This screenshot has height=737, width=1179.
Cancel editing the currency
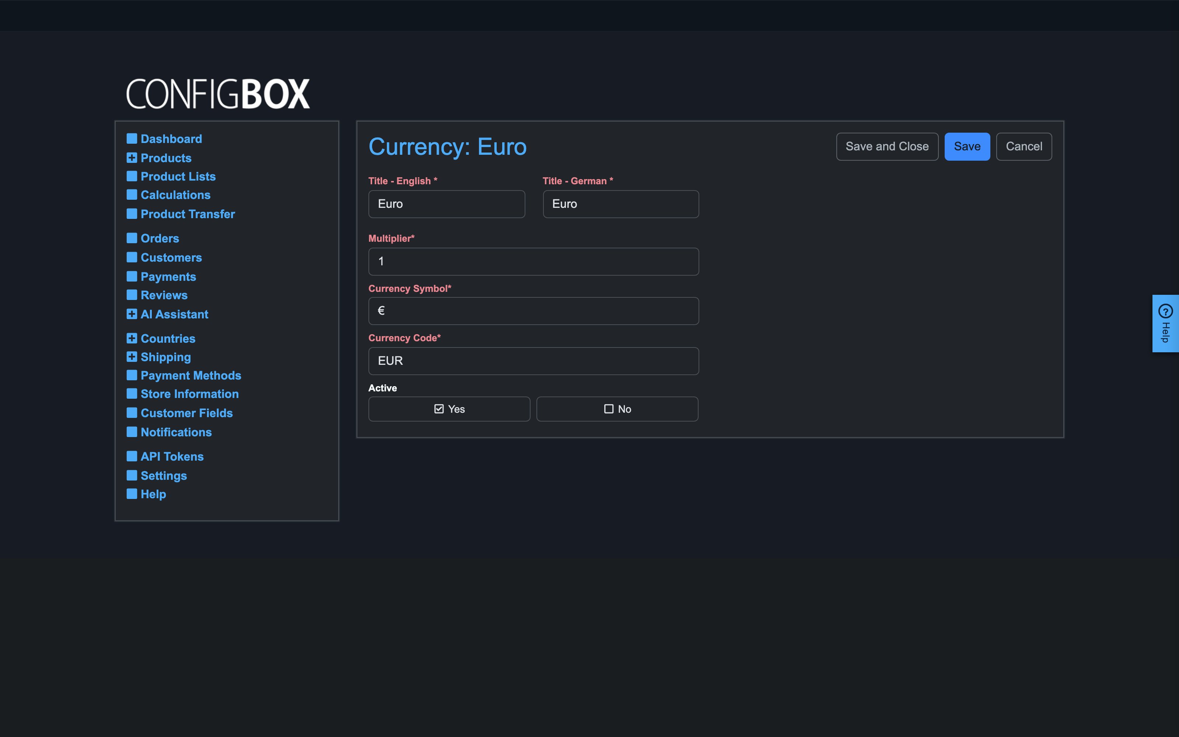(1024, 147)
